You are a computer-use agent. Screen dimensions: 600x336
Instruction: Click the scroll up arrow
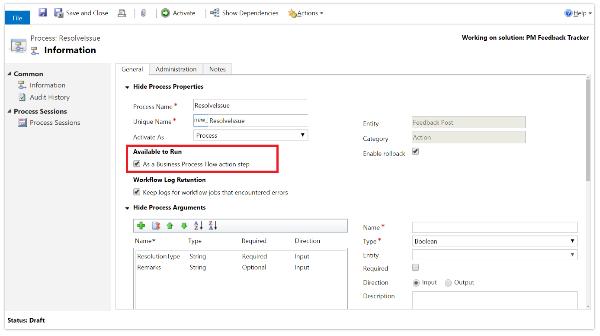pyautogui.click(x=588, y=77)
